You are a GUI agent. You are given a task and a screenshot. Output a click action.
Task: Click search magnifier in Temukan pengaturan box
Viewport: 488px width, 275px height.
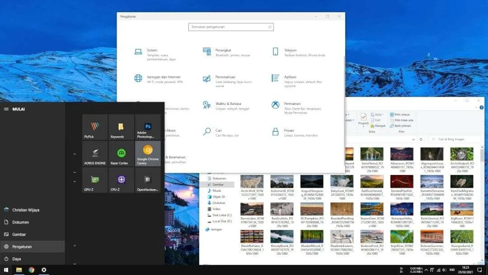[270, 27]
